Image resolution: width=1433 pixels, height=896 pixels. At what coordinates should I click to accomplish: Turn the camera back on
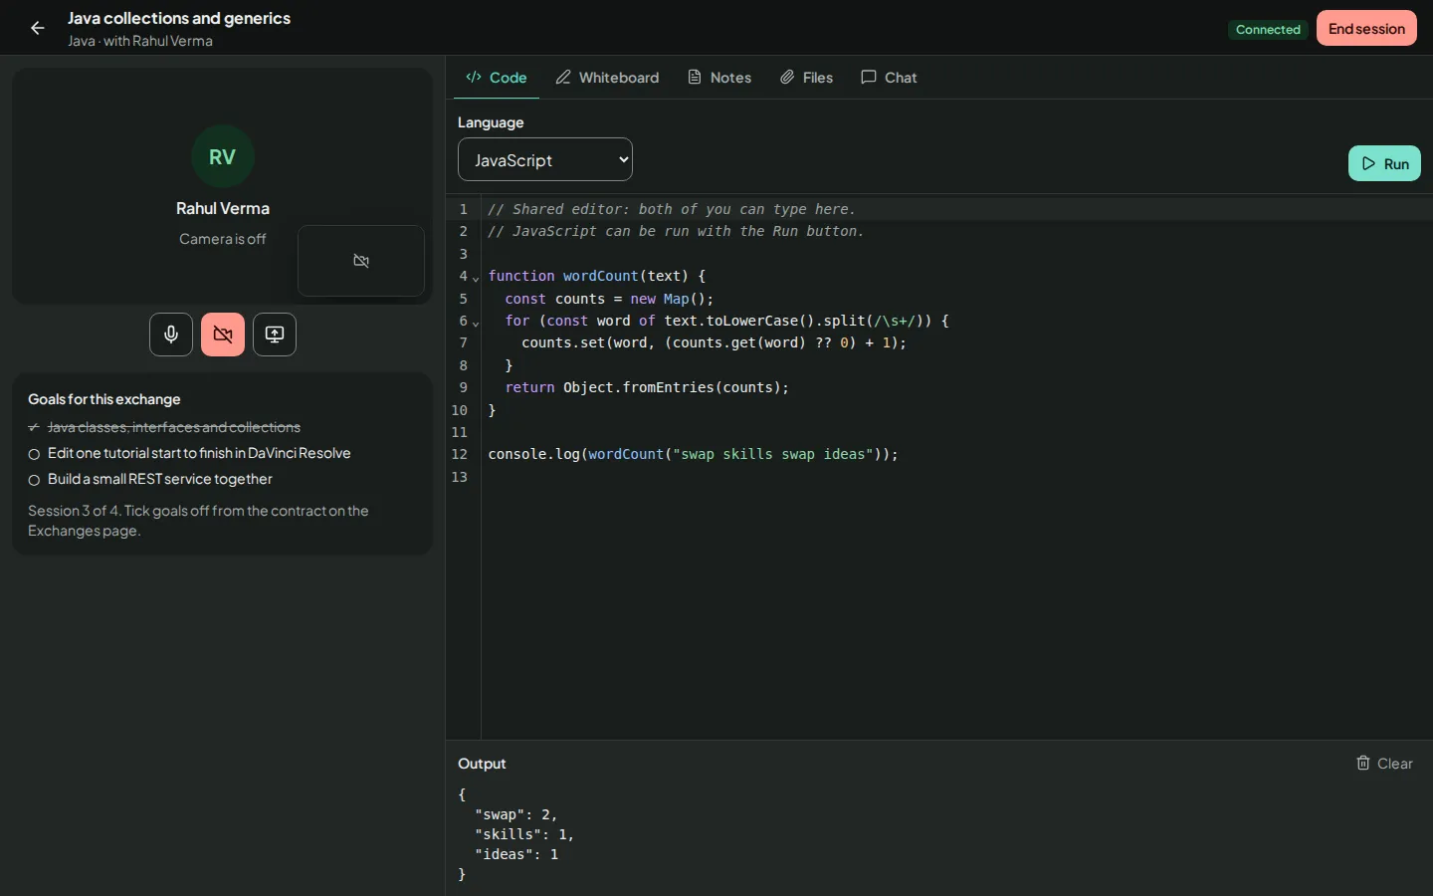[x=223, y=335]
